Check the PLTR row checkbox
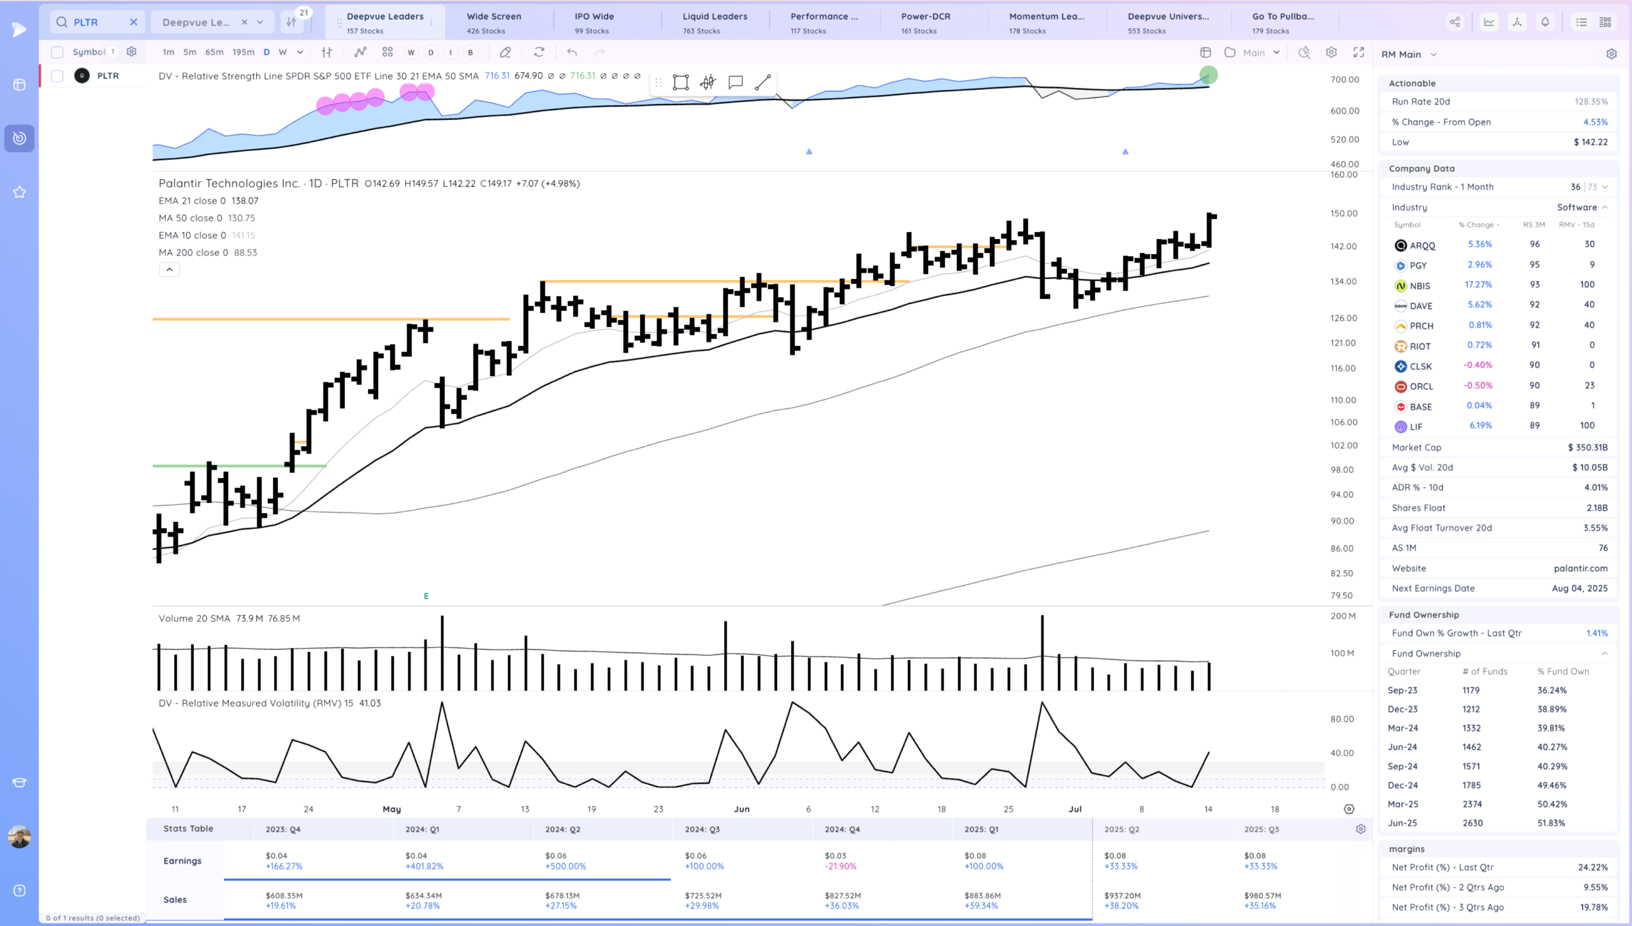Screen dimensions: 1632x926 57,76
